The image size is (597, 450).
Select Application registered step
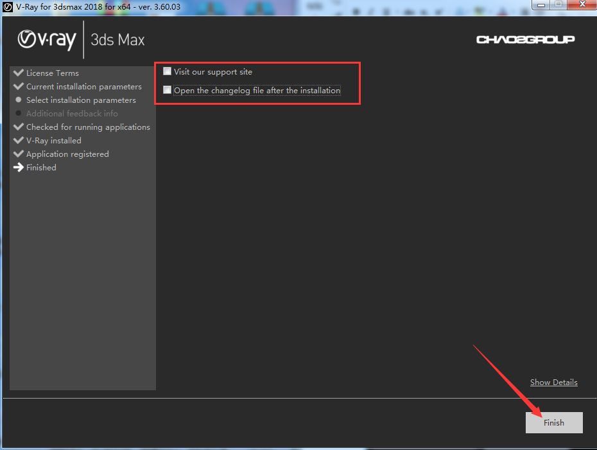tap(67, 154)
